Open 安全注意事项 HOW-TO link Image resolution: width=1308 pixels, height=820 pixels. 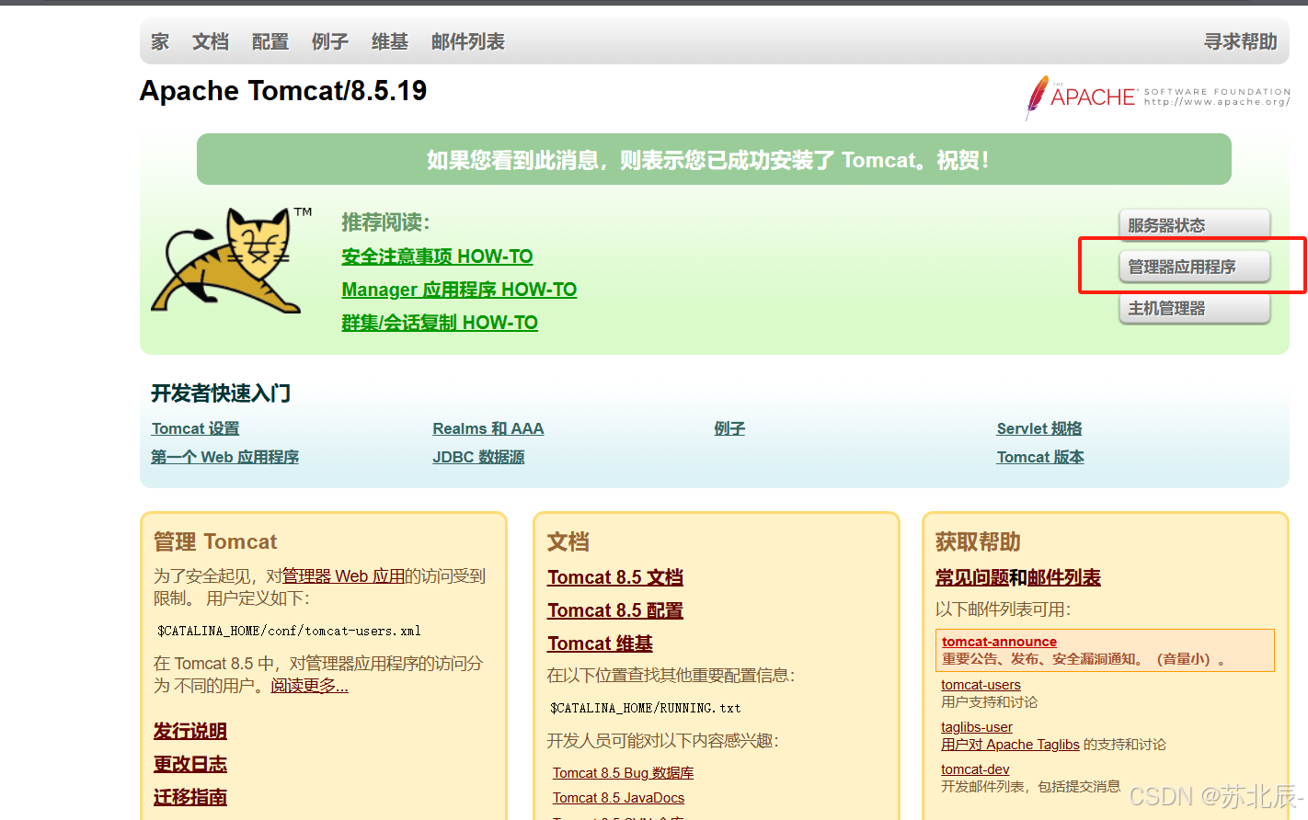(437, 256)
